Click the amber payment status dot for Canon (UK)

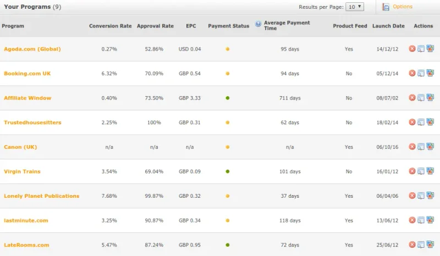point(228,147)
